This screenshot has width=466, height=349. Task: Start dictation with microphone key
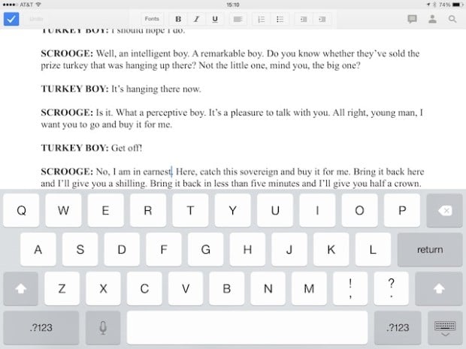pyautogui.click(x=103, y=328)
